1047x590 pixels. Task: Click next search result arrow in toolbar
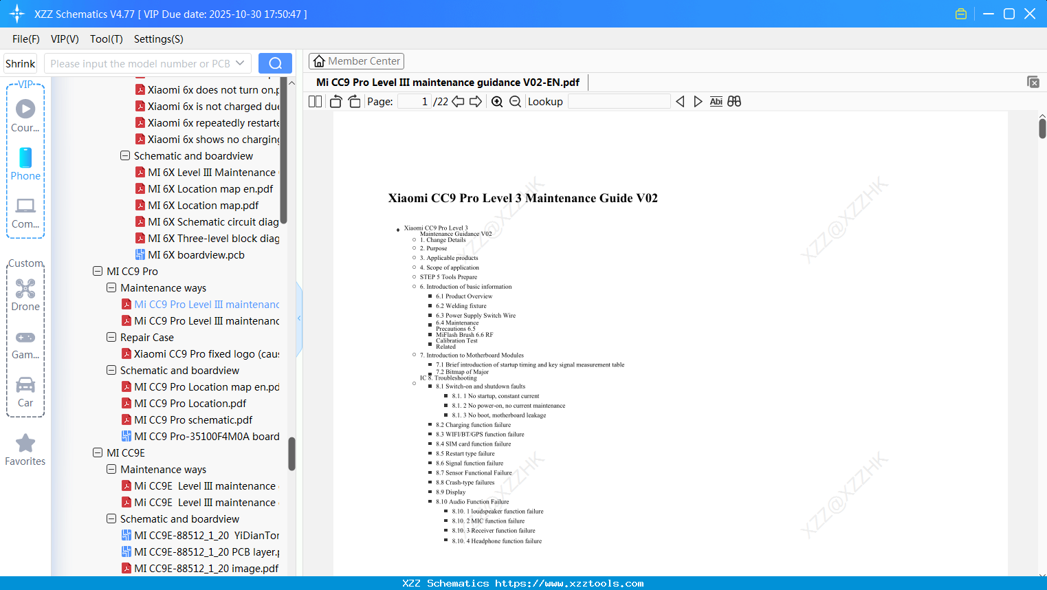click(x=698, y=101)
